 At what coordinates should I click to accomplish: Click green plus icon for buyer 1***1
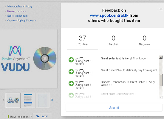point(71,83)
